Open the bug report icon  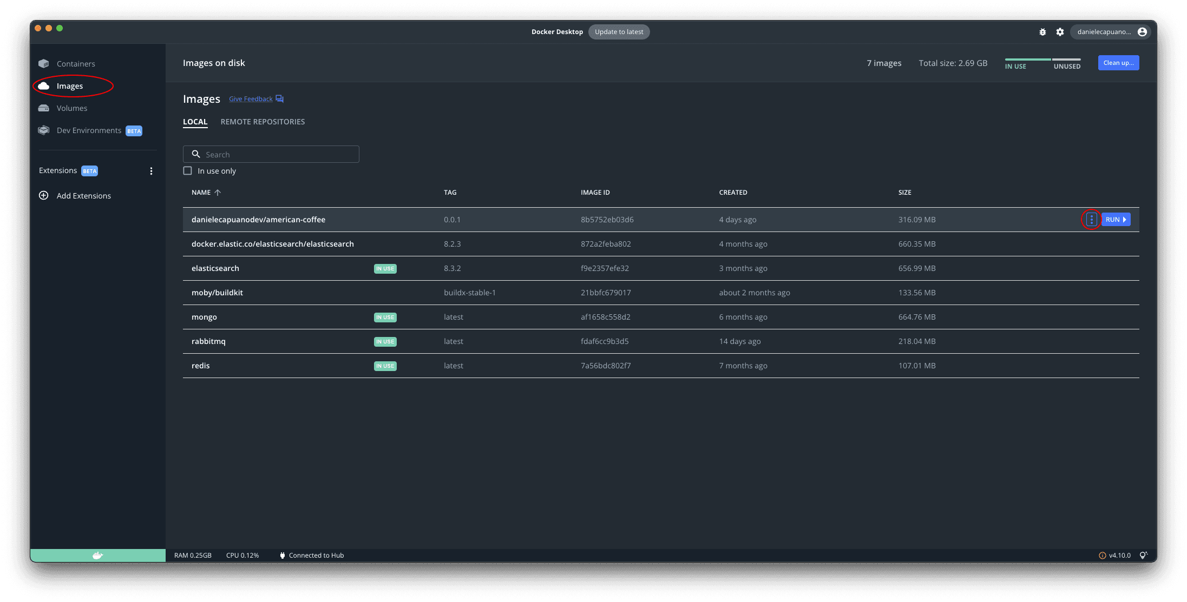point(1042,31)
